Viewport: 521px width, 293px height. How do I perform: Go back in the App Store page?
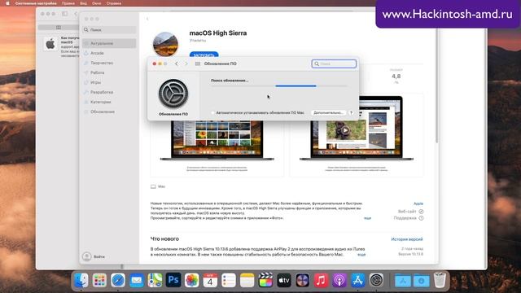click(147, 19)
